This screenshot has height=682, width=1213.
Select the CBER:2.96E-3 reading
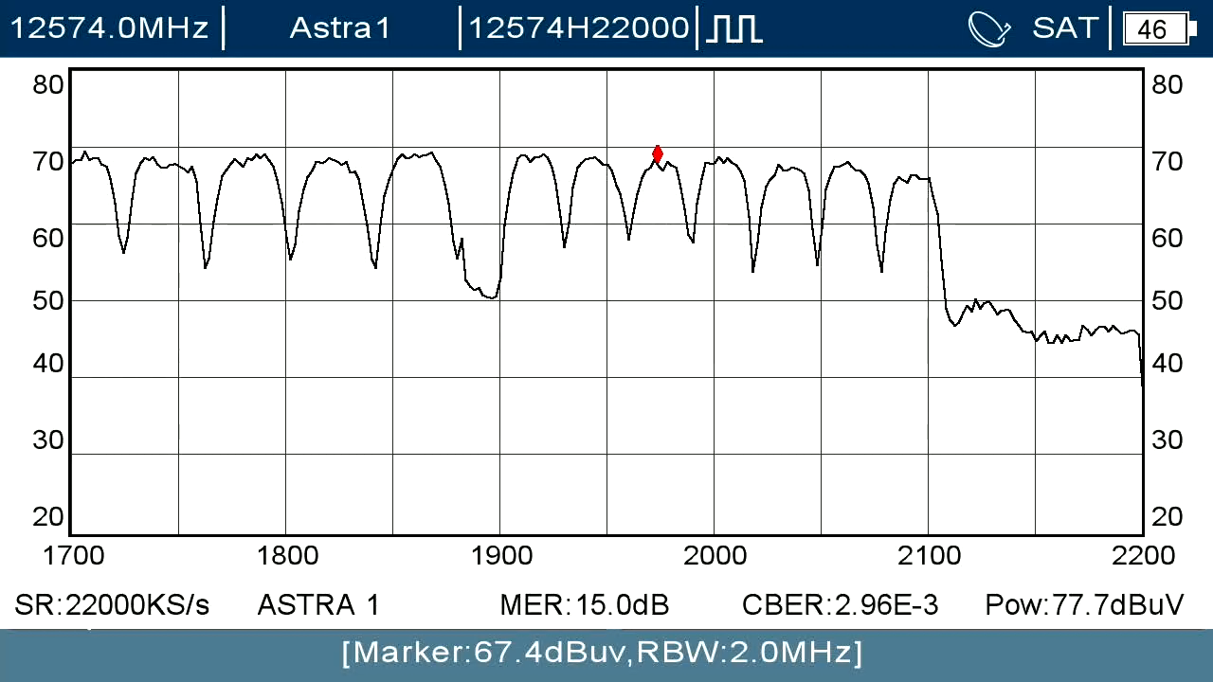click(841, 604)
